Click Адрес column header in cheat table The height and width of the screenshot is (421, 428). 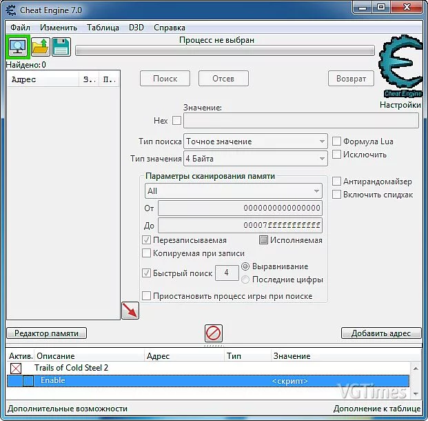point(184,356)
